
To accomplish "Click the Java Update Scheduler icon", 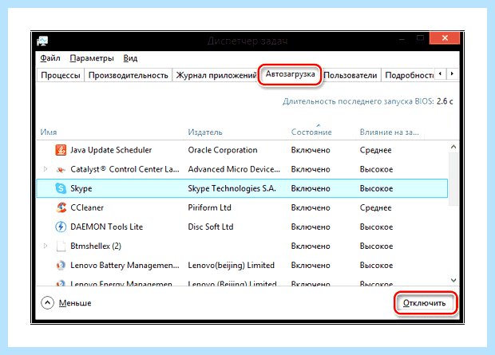I will pos(61,150).
